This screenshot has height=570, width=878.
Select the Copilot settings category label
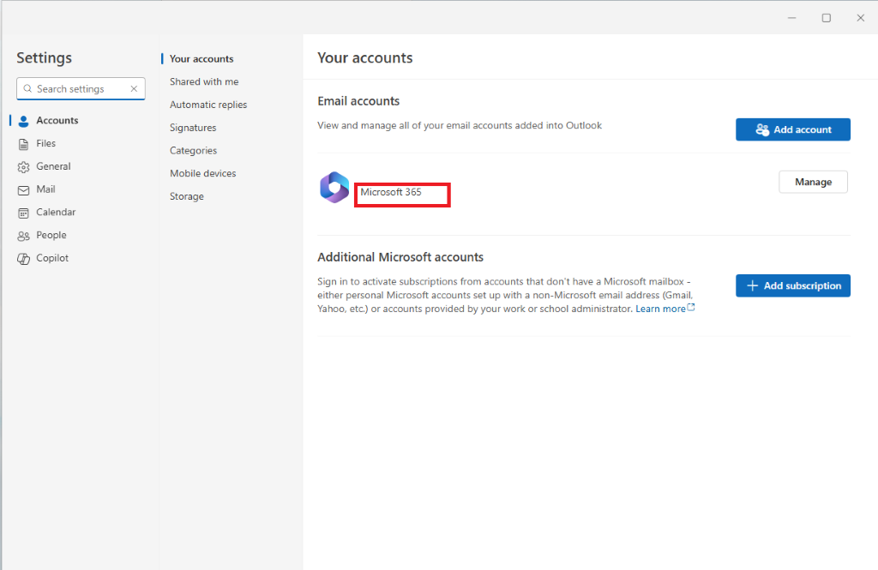[52, 258]
